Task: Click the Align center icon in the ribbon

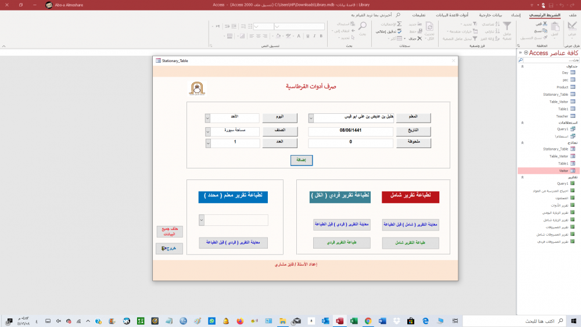Action: pyautogui.click(x=259, y=36)
